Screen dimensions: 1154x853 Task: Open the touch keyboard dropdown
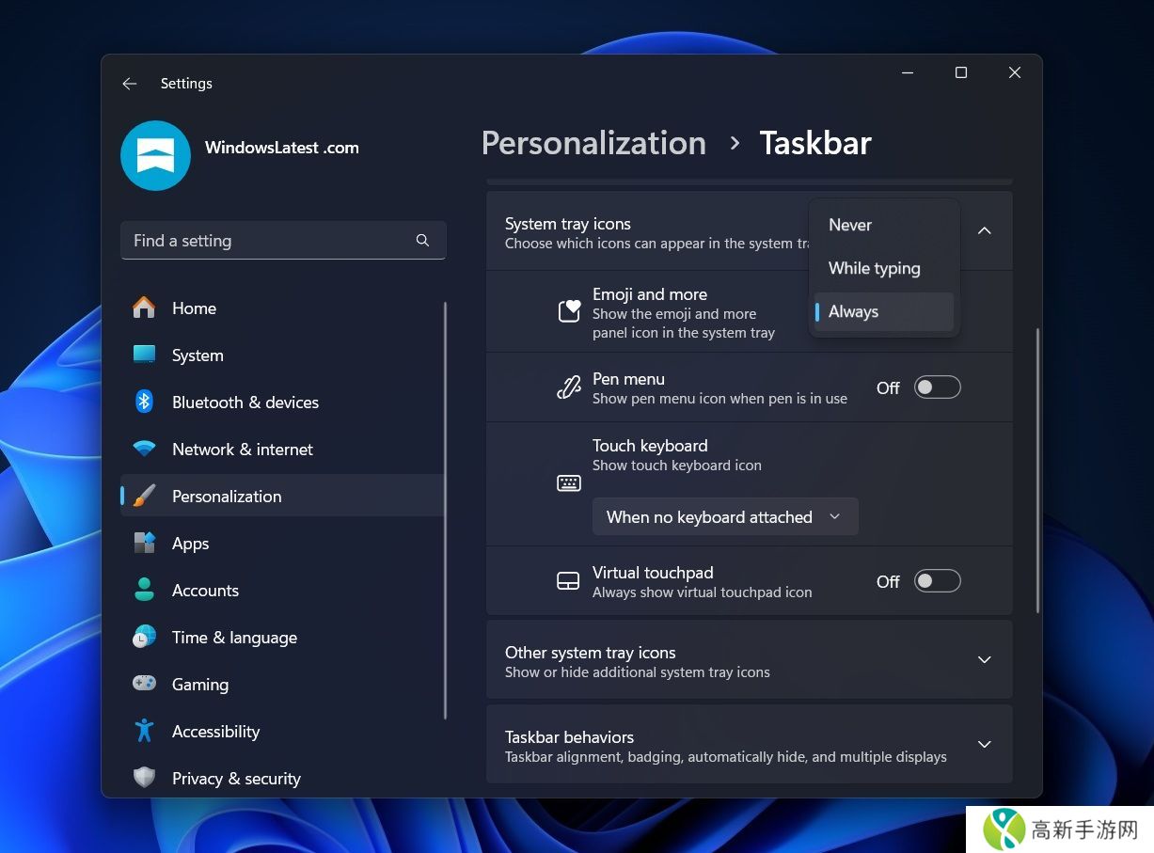pyautogui.click(x=724, y=517)
